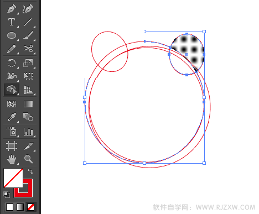Image resolution: width=259 pixels, height=214 pixels.
Task: Select the Artboard tool
Action: click(x=12, y=146)
